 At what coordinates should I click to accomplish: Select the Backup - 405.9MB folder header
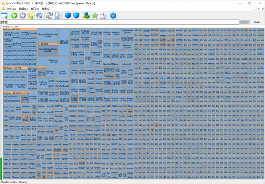click(20, 29)
